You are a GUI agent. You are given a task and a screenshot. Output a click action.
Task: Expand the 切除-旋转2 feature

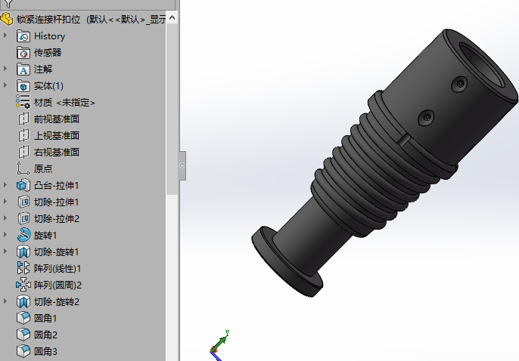(x=5, y=301)
